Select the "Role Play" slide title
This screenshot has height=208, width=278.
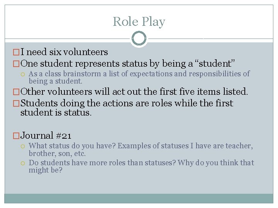click(x=139, y=22)
